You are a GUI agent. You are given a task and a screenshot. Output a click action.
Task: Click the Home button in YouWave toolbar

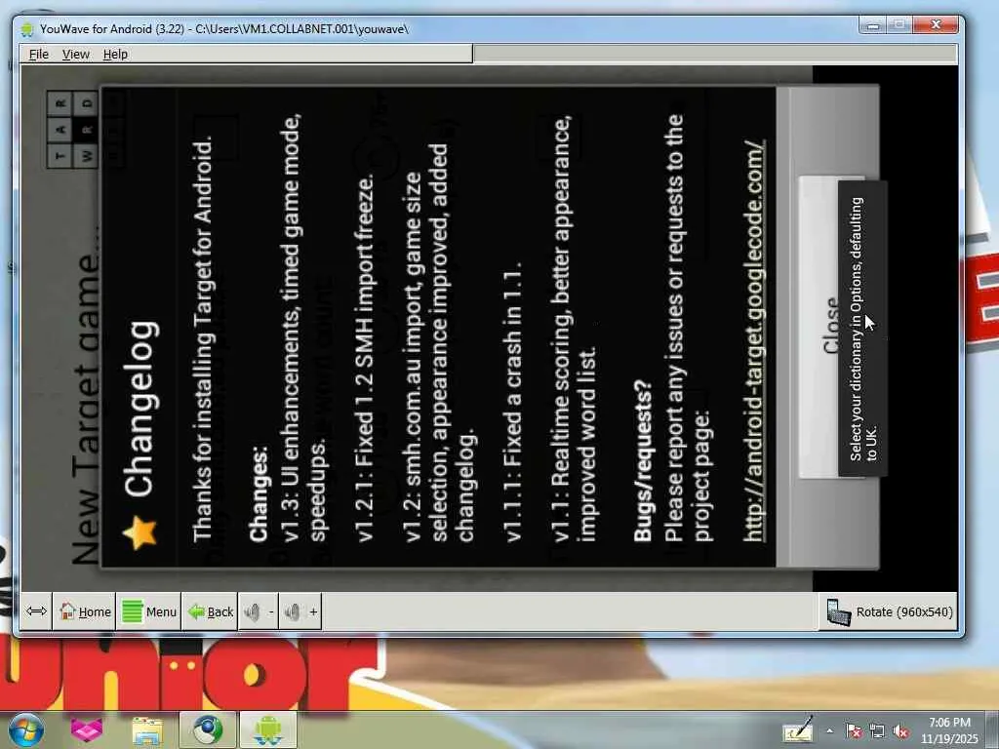(x=84, y=611)
